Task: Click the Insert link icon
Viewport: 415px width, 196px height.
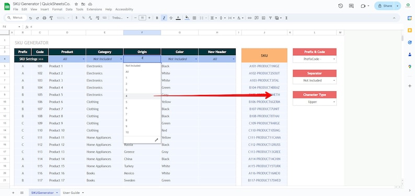Action: (x=249, y=18)
